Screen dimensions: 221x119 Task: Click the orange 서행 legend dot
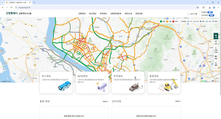(x=167, y=22)
